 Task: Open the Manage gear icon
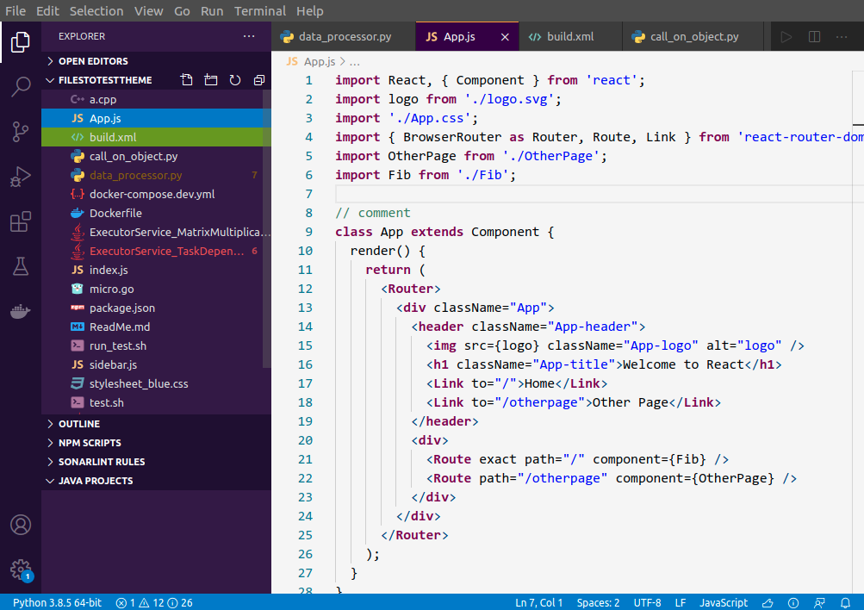click(x=21, y=570)
